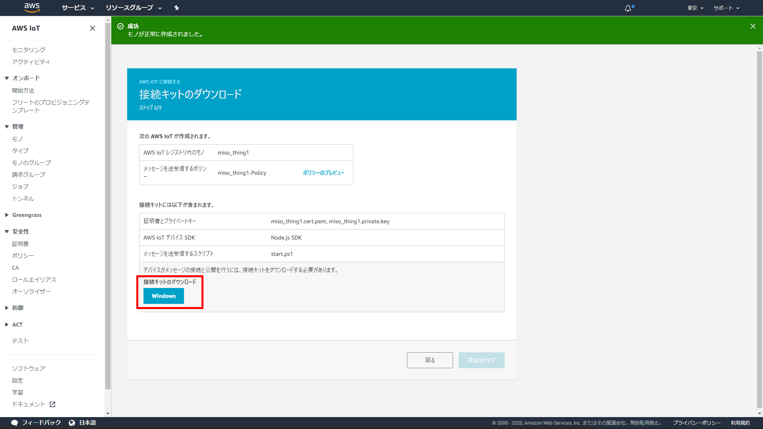Open フリートのプロビジョニングテンプレート
763x429 pixels.
51,106
